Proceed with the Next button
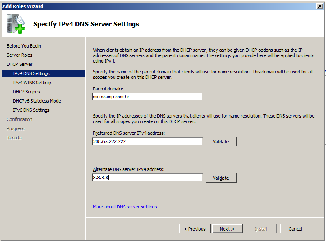The height and width of the screenshot is (241, 326). coord(227,229)
